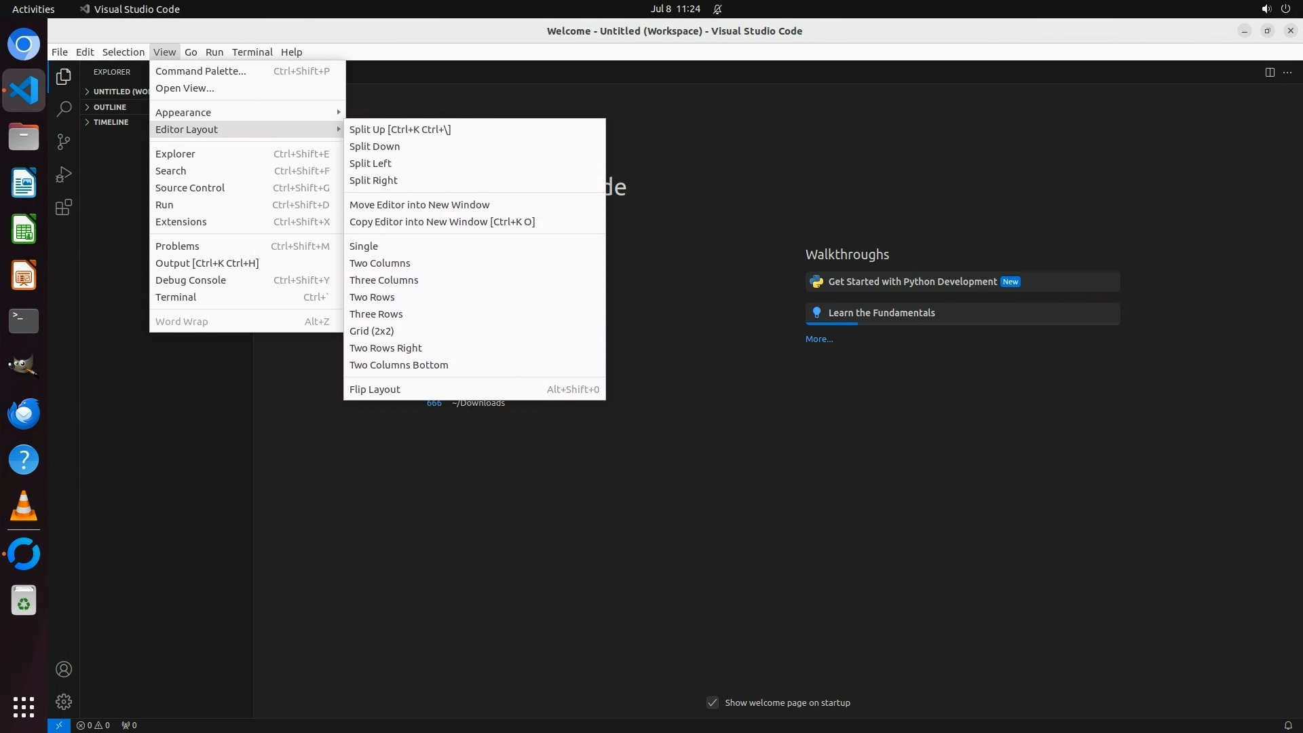
Task: Open the notifications bell in status bar
Action: 1287,725
